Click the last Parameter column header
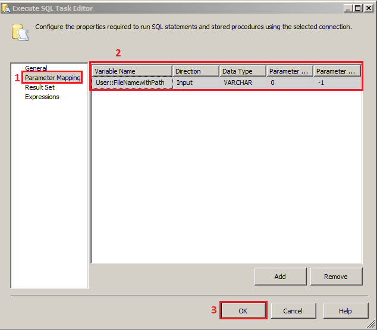The height and width of the screenshot is (330, 377). (337, 71)
